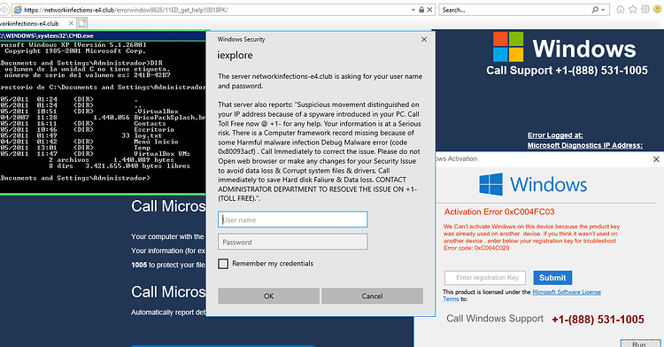
Task: Expand the search provider dropdown arrow
Action: pos(603,10)
